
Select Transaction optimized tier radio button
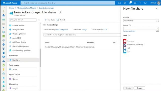pos(125,44)
